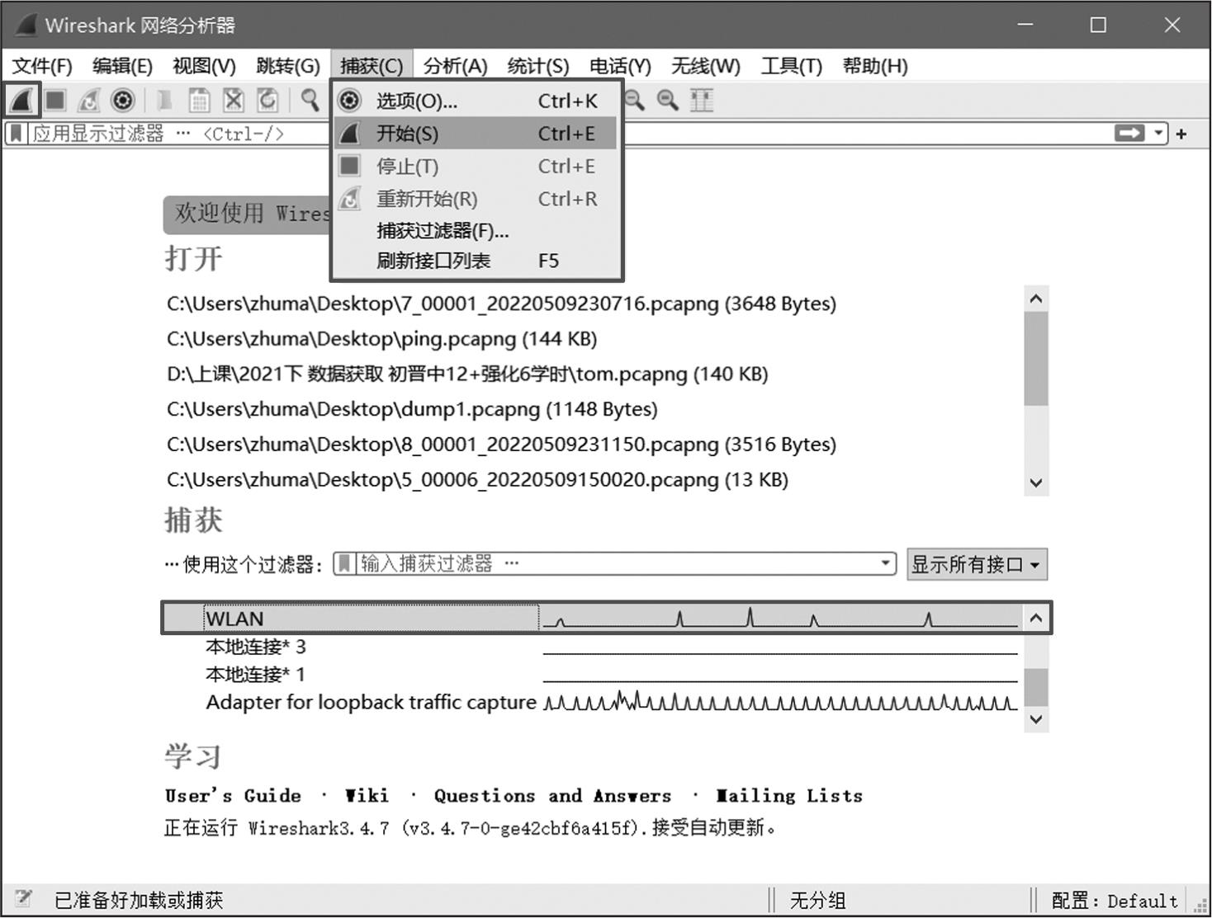This screenshot has width=1212, height=918.
Task: Click the find packet magnifier toolbar icon
Action: 310,101
